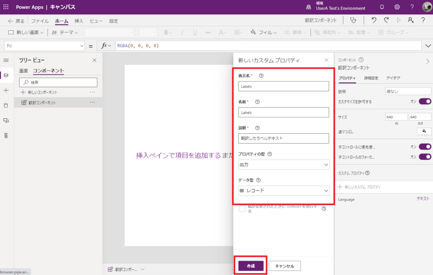
Task: Open the ファイル menu
Action: (x=40, y=21)
